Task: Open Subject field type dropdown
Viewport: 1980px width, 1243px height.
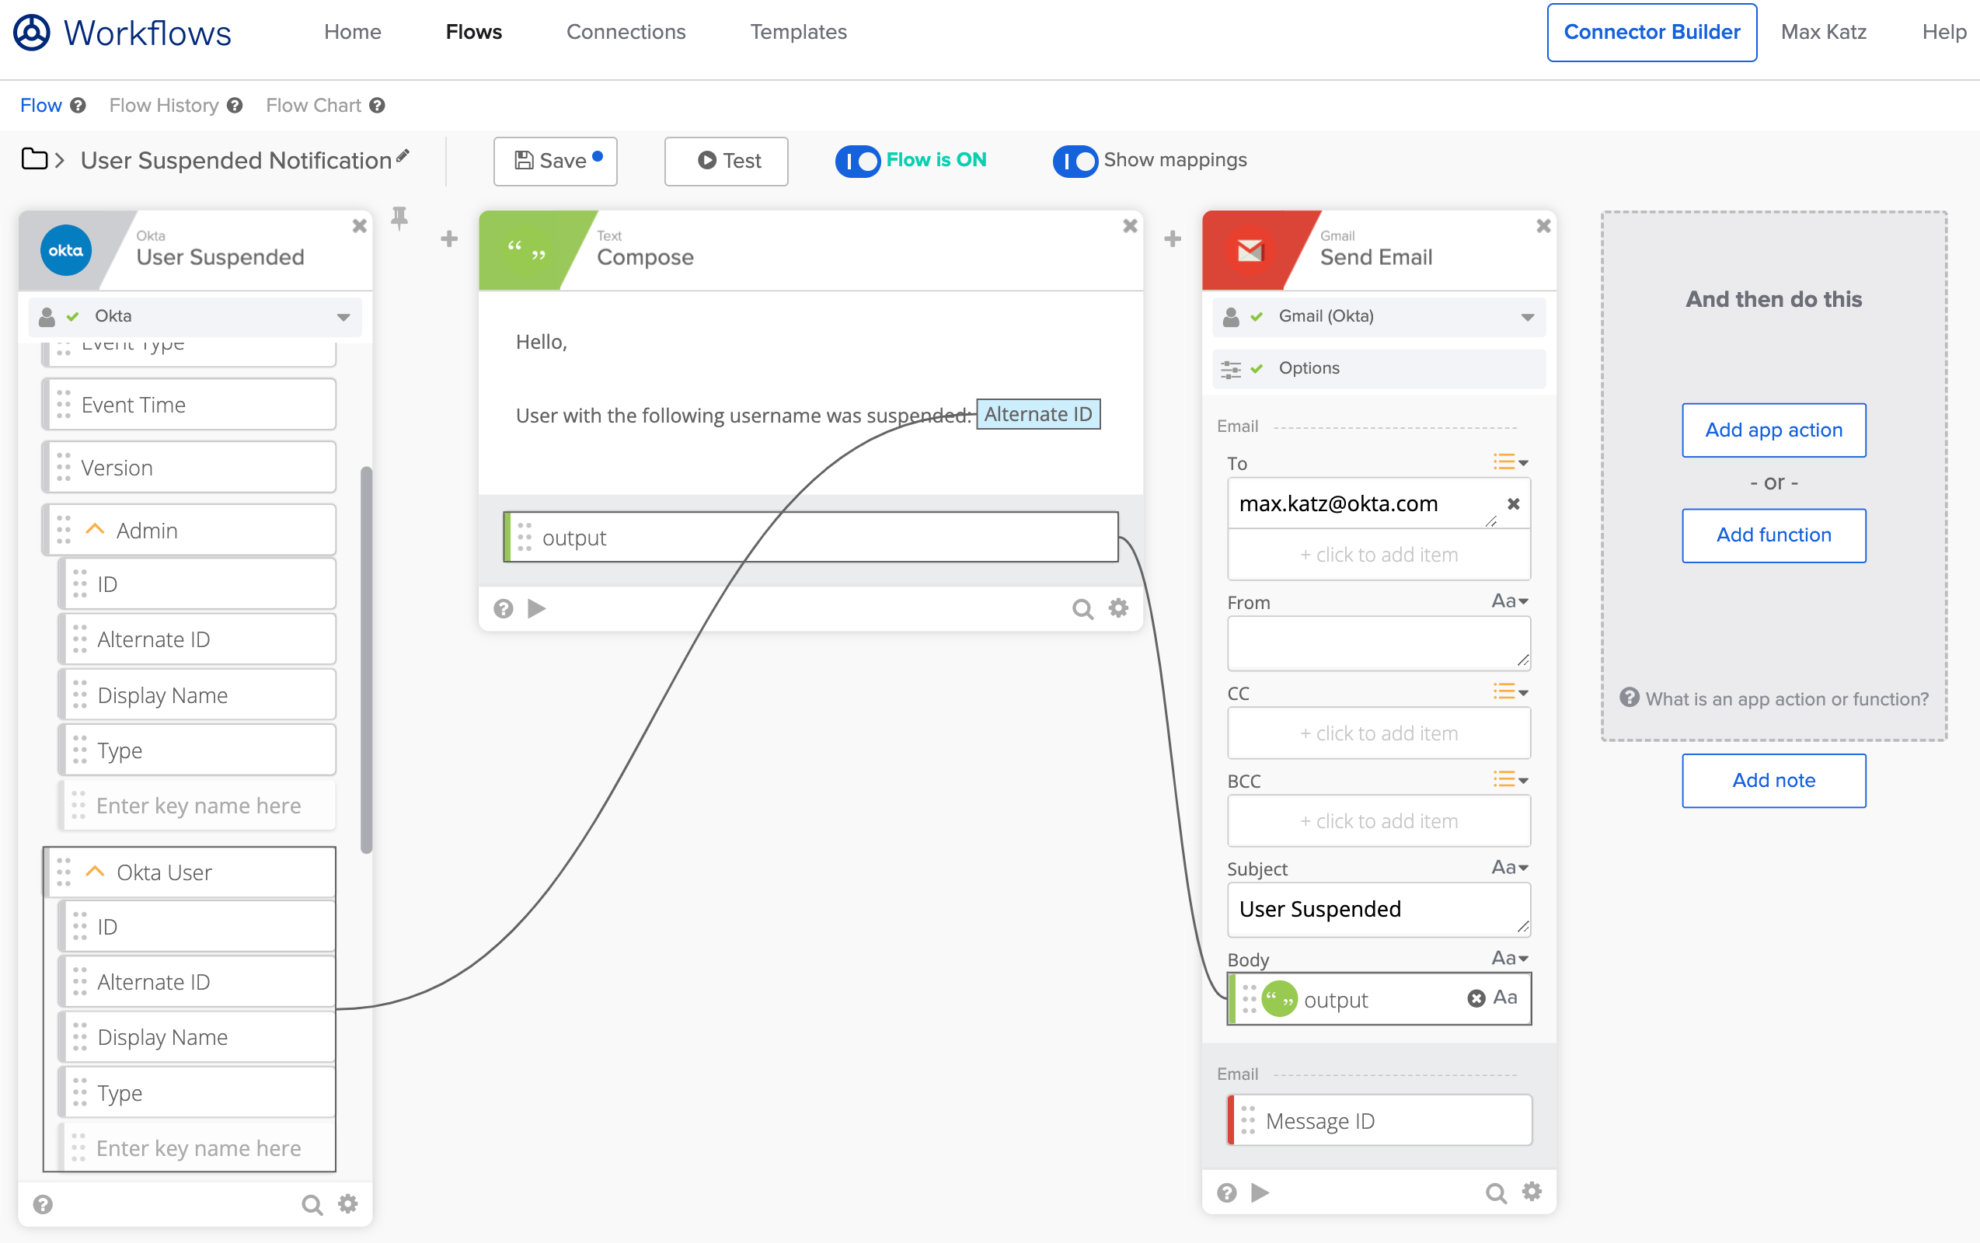Action: pyautogui.click(x=1510, y=867)
